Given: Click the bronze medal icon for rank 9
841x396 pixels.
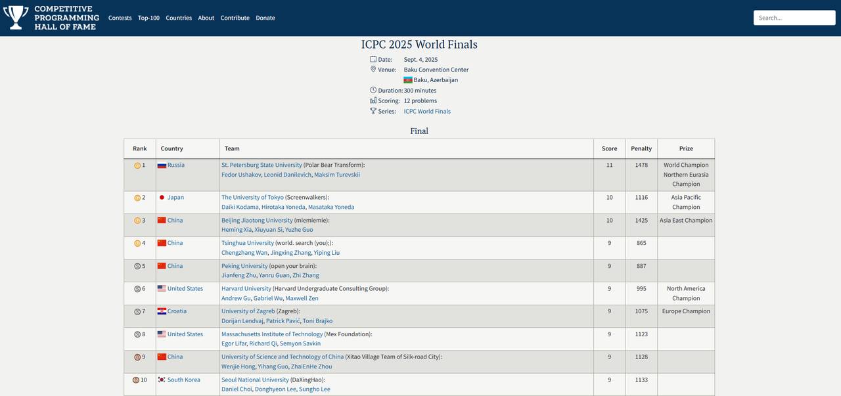Looking at the screenshot, I should [x=137, y=357].
